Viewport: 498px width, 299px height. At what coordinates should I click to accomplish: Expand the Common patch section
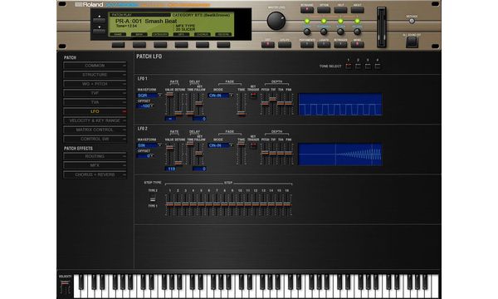point(95,66)
